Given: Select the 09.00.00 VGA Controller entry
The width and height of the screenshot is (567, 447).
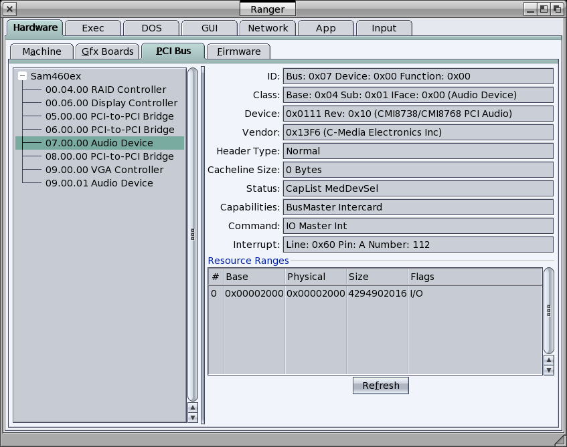Looking at the screenshot, I should coord(104,170).
